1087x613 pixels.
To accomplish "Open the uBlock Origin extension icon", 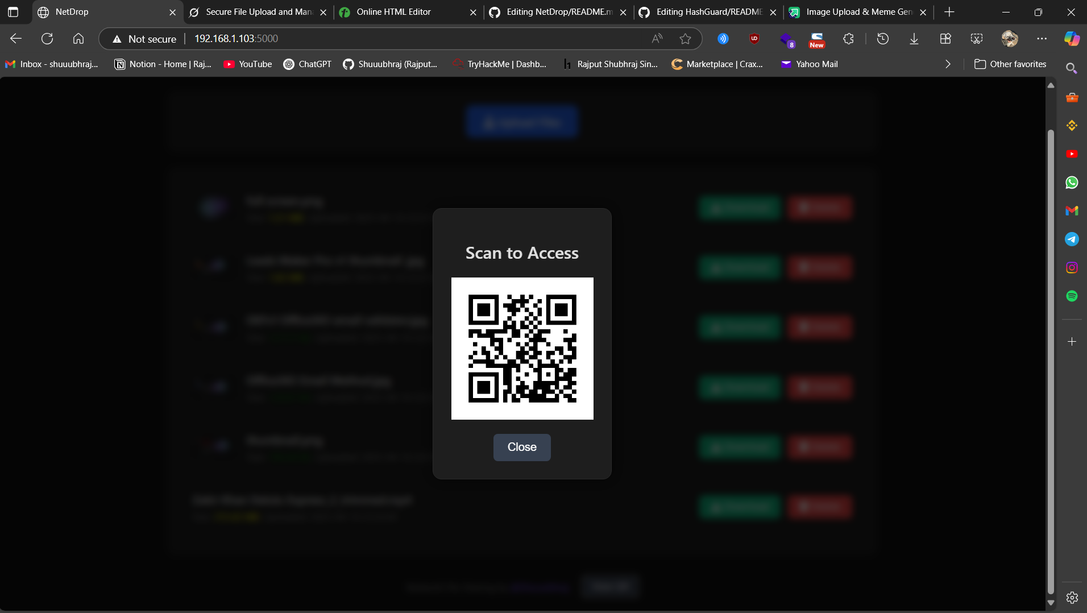I will pyautogui.click(x=754, y=38).
